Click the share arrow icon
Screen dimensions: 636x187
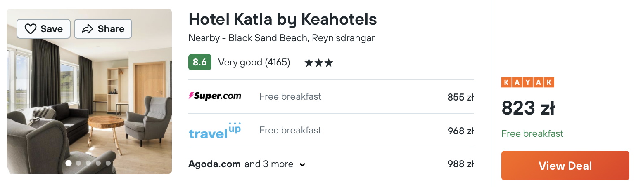coord(88,29)
